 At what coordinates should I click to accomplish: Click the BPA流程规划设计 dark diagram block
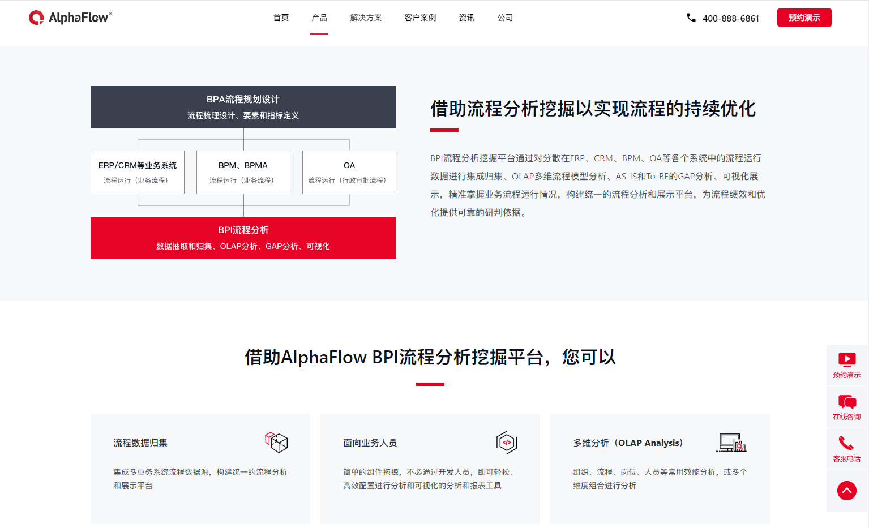click(243, 107)
